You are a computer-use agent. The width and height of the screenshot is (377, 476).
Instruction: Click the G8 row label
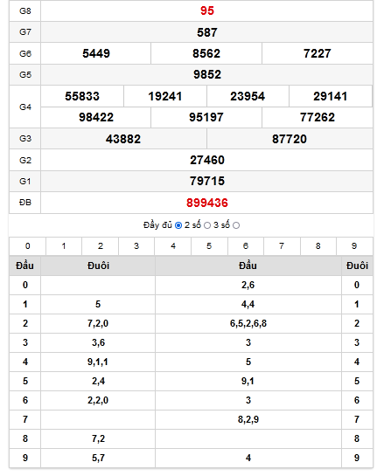point(25,11)
